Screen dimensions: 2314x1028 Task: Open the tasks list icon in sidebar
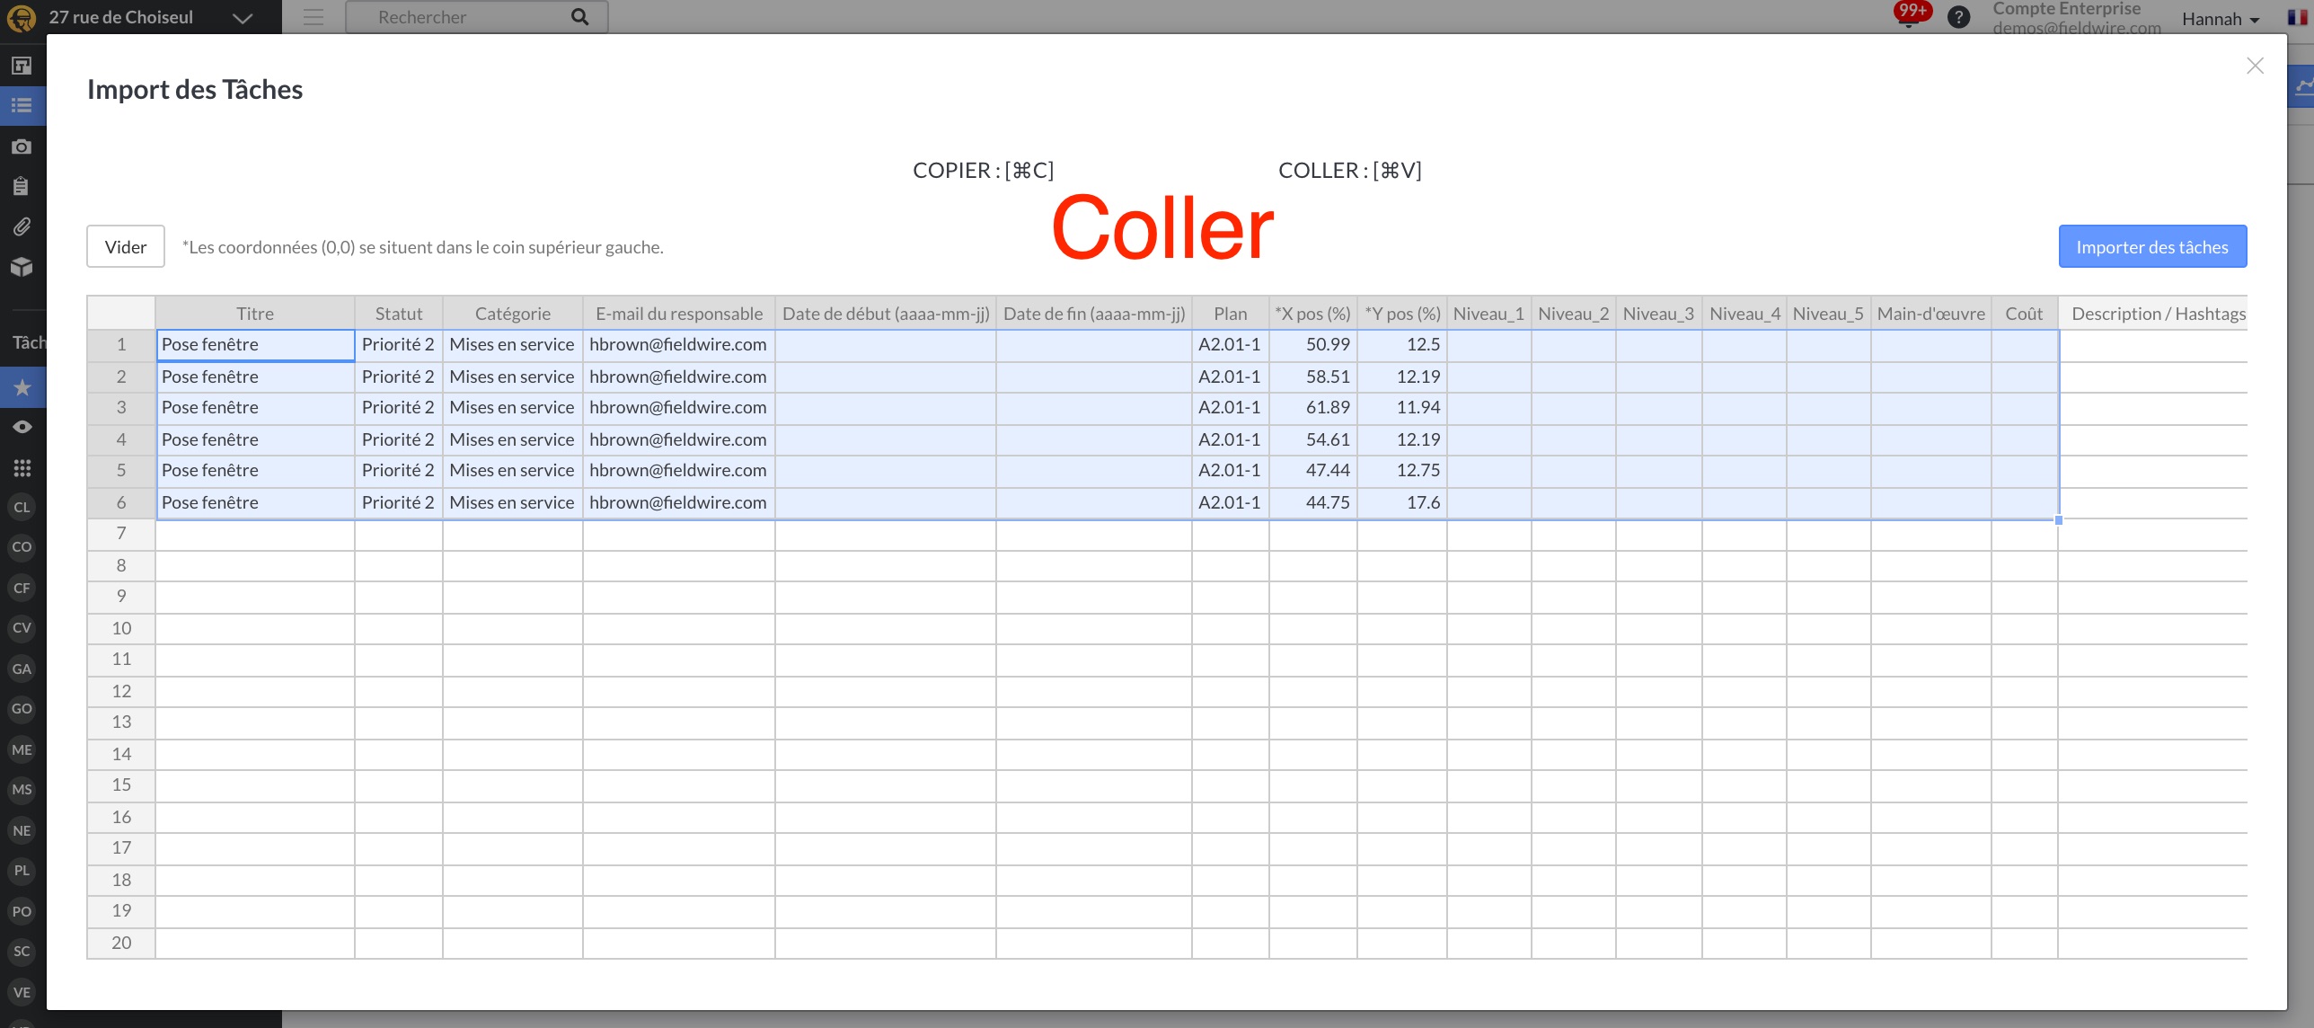[x=22, y=106]
